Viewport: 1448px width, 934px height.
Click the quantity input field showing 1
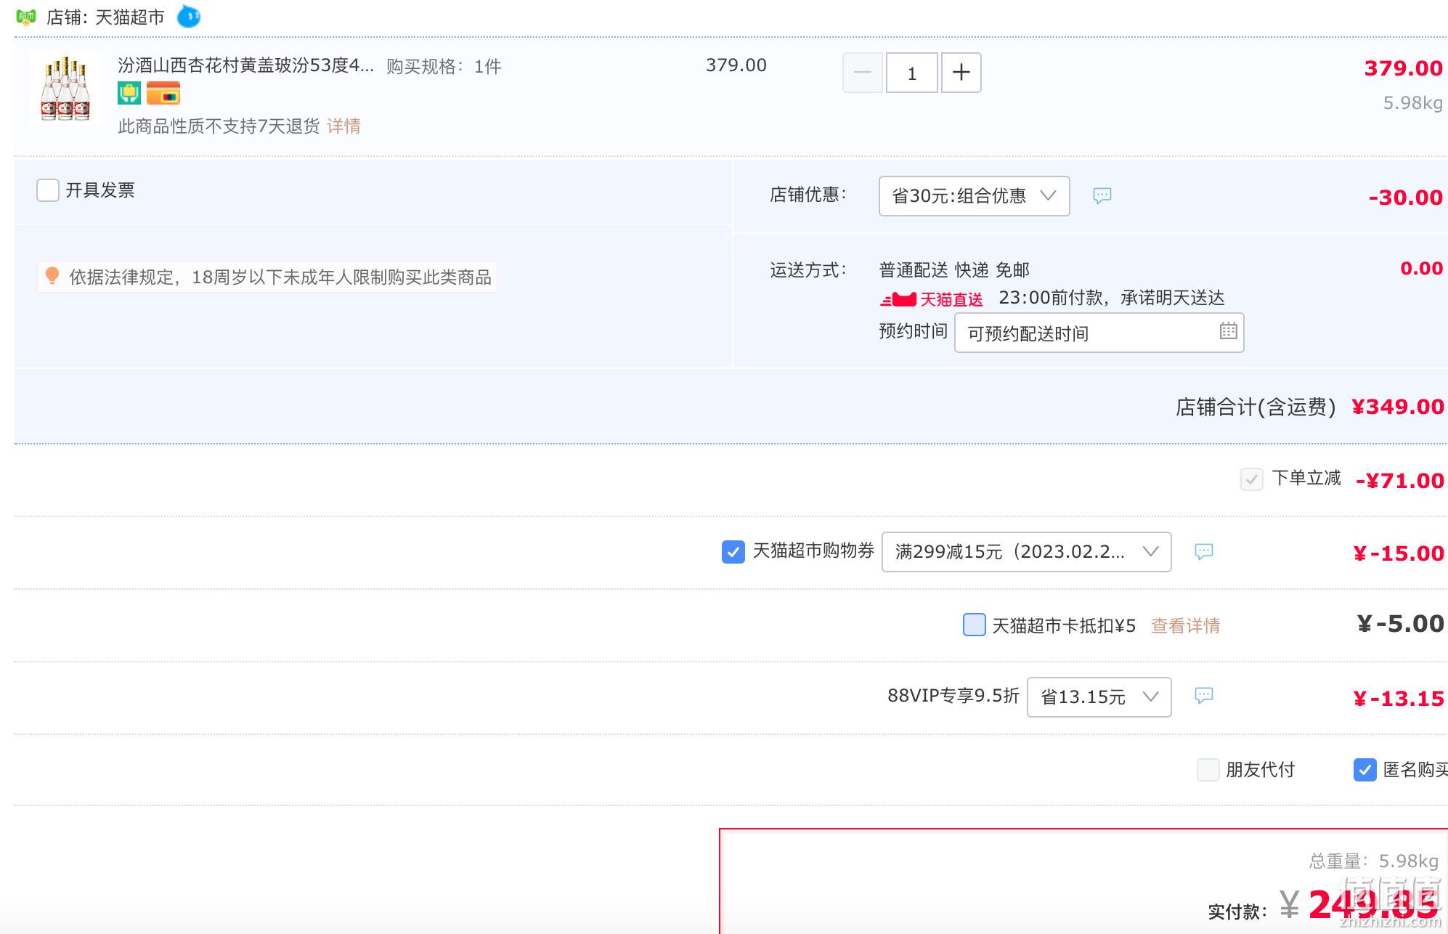pyautogui.click(x=912, y=73)
